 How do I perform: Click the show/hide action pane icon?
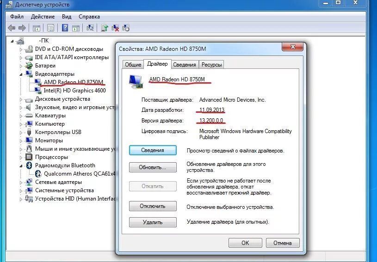click(76, 28)
